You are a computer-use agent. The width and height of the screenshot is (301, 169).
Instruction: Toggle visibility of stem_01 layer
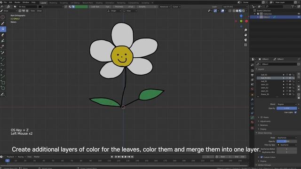(x=290, y=91)
